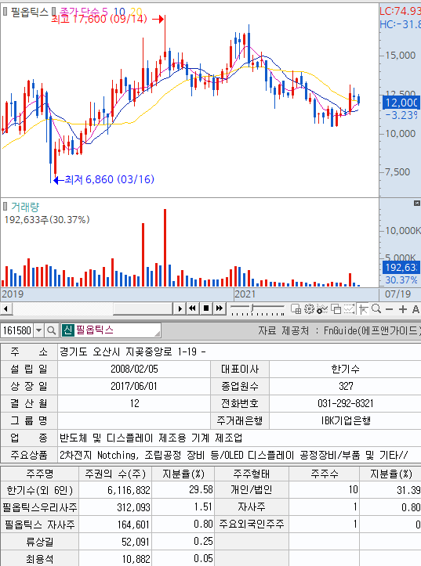Click the 신 badge icon

click(x=67, y=330)
